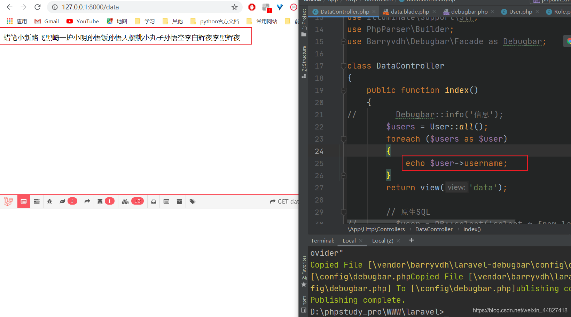Click the terminal prompt D:\phpstudy_pro\WWW\laravel>
The image size is (571, 317).
coord(377,311)
